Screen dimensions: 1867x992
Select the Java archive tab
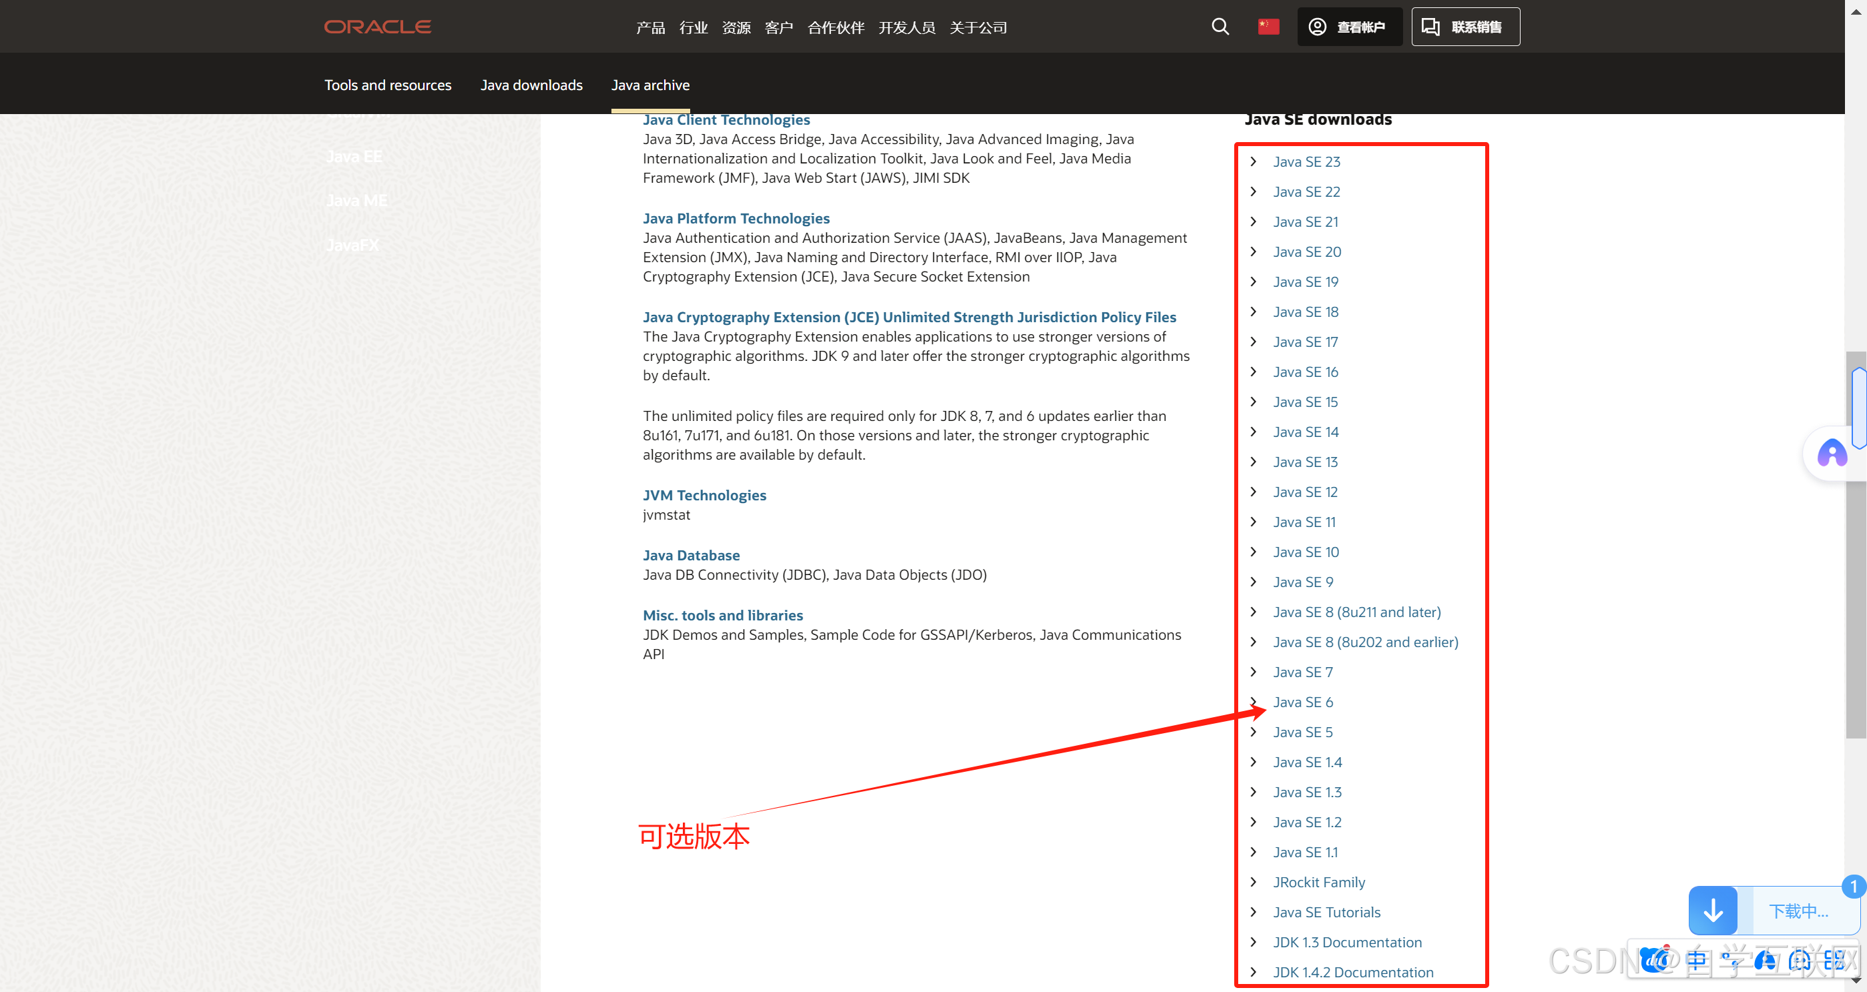(x=650, y=85)
